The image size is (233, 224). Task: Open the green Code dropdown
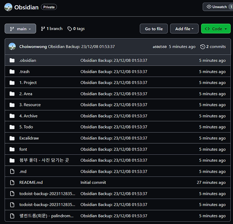pyautogui.click(x=216, y=29)
